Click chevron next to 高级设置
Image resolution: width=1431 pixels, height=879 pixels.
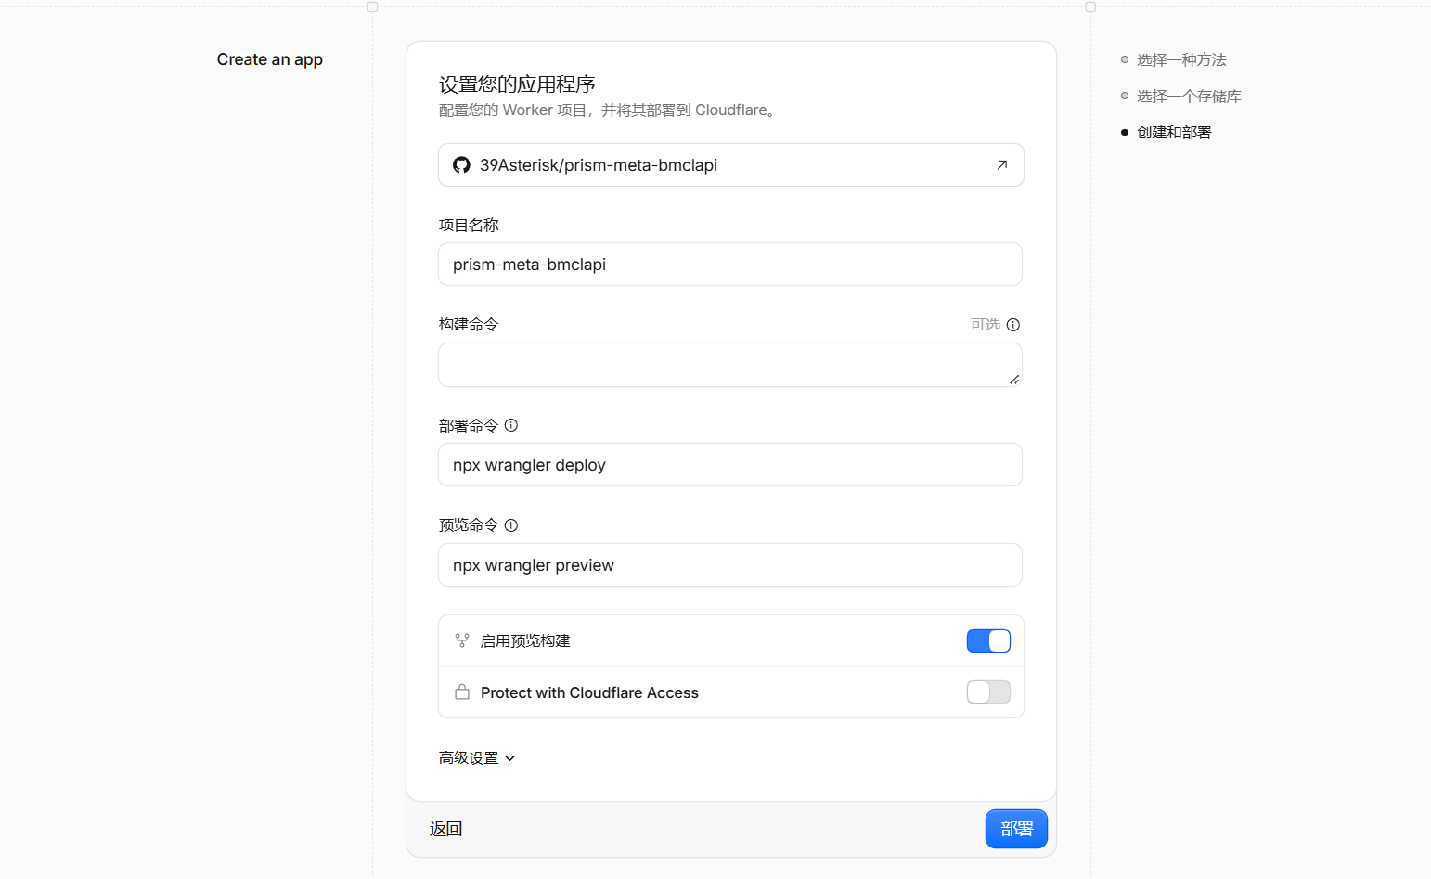(x=509, y=758)
